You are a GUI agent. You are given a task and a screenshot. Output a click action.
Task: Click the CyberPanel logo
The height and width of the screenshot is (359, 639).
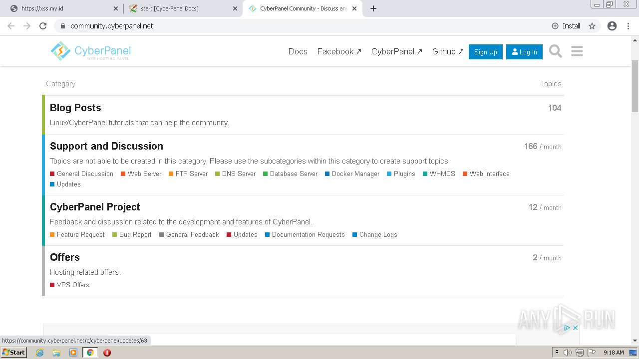(x=90, y=51)
